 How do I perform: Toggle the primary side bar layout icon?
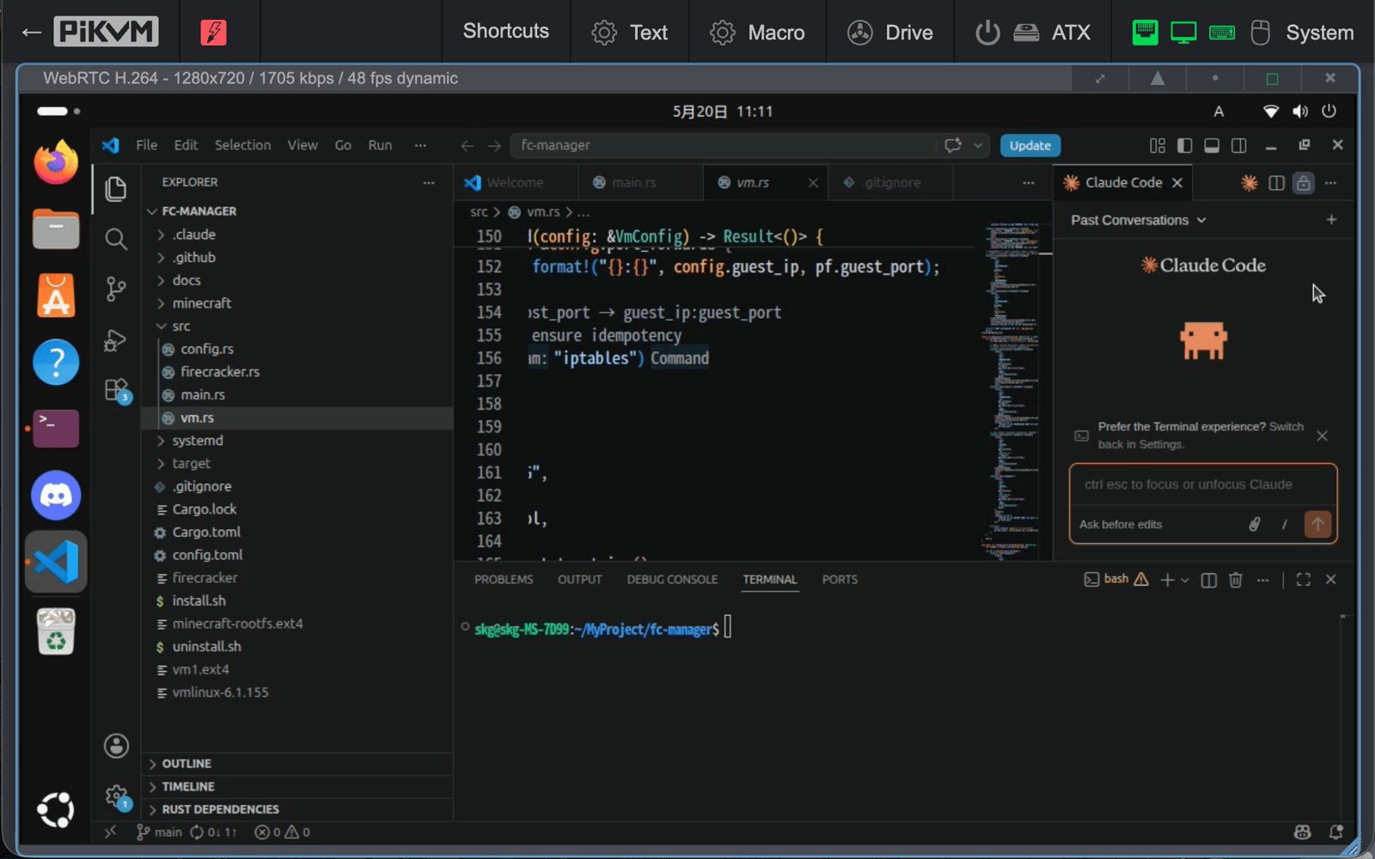[x=1184, y=145]
